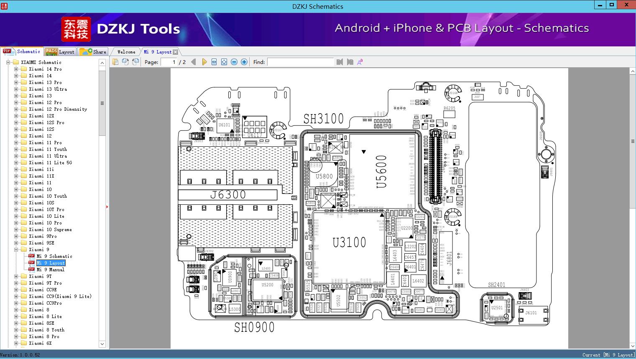Zoom out with the minus icon
The height and width of the screenshot is (359, 636).
[234, 62]
